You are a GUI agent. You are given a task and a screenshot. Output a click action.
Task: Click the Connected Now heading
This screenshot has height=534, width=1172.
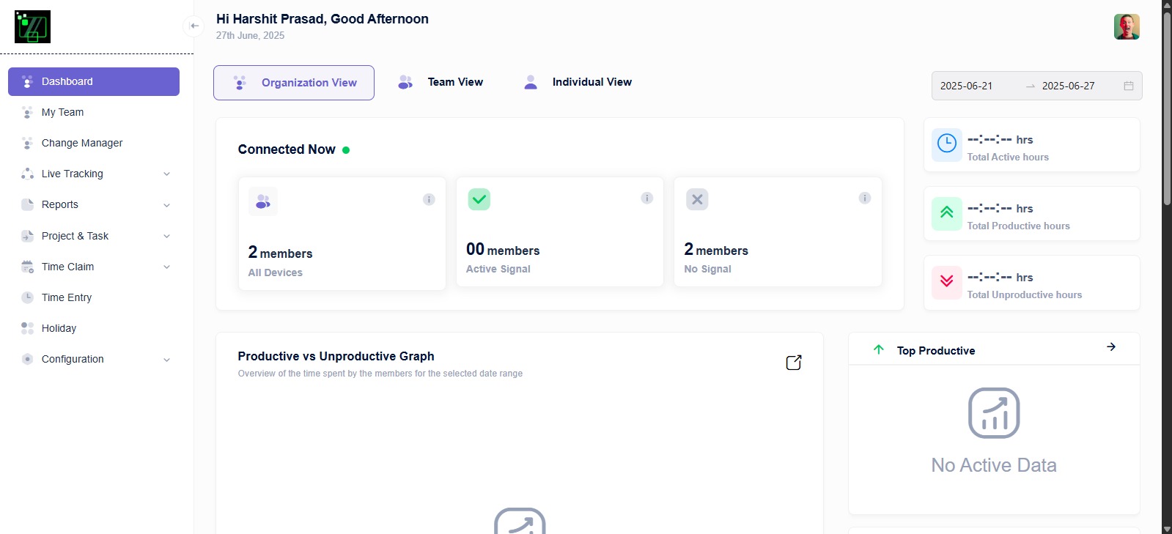[x=287, y=149]
